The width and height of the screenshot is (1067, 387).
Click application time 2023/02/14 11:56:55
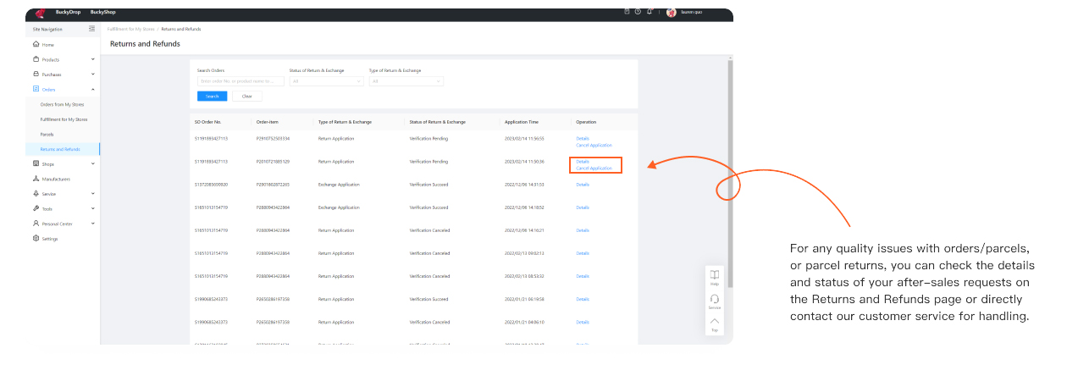tap(524, 138)
